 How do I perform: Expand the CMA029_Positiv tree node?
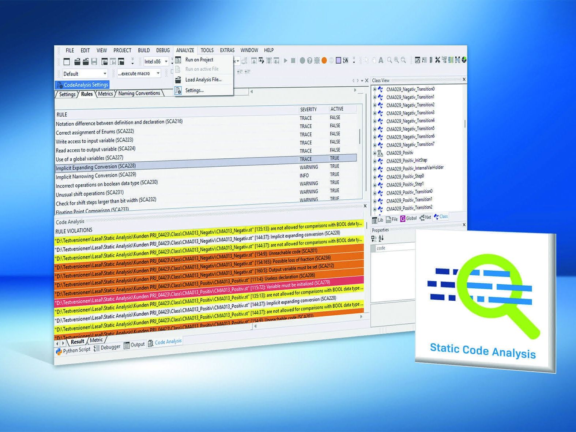click(374, 153)
